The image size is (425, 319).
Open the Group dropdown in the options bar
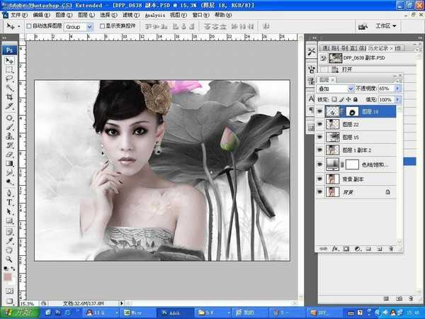[79, 26]
